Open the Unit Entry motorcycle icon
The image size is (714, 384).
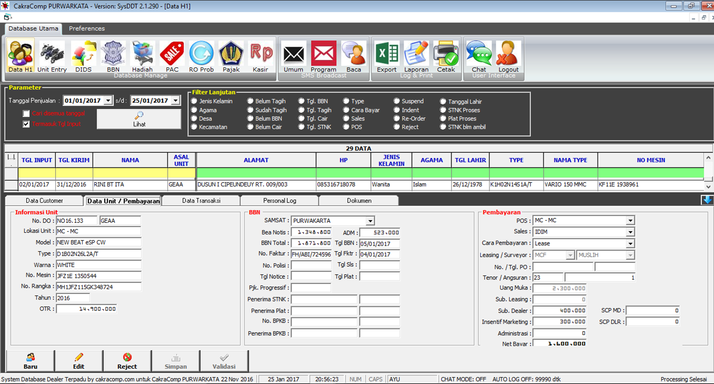(x=52, y=56)
